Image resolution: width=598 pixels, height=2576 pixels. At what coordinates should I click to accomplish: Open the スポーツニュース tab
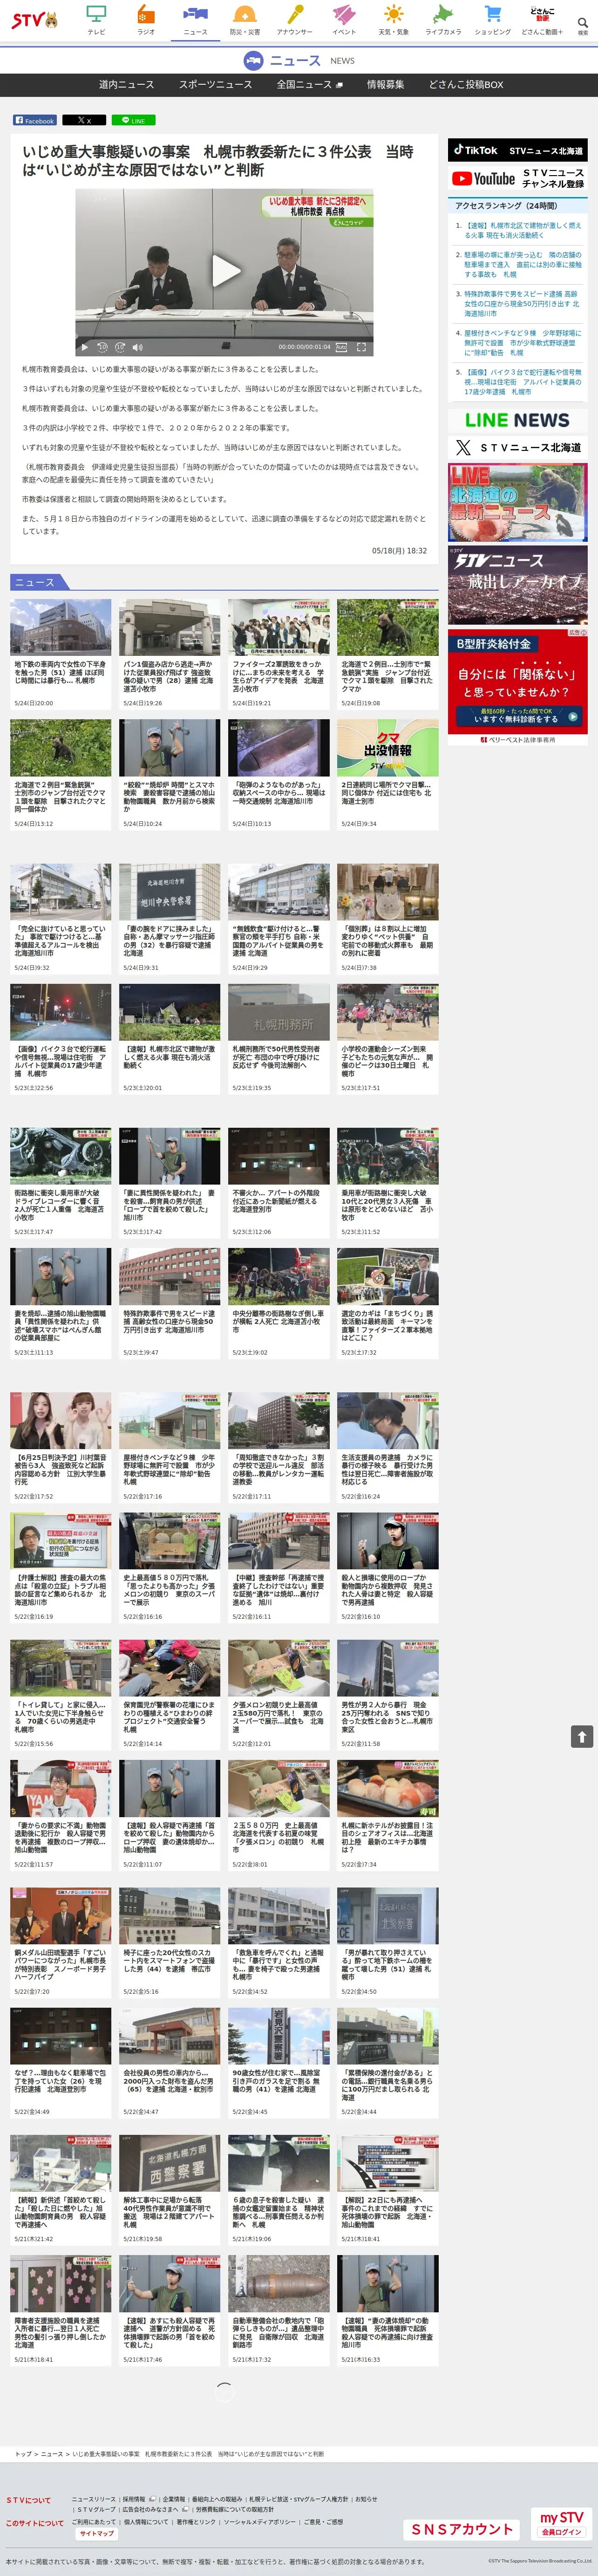pyautogui.click(x=215, y=85)
